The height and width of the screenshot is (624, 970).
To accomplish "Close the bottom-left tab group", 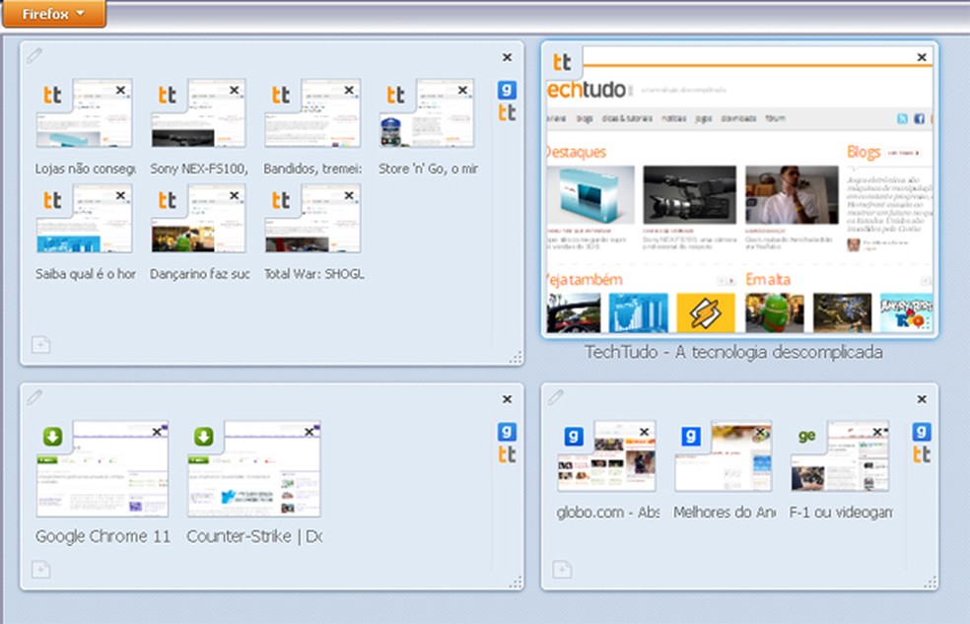I will (x=506, y=399).
